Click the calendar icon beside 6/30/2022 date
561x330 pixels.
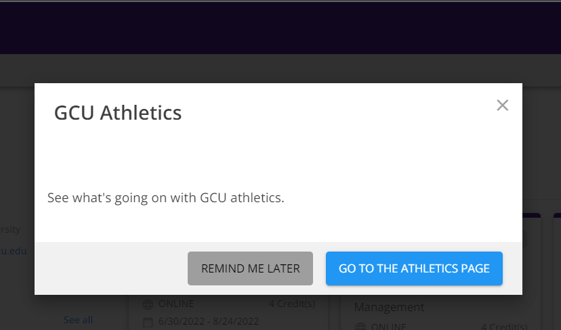148,322
